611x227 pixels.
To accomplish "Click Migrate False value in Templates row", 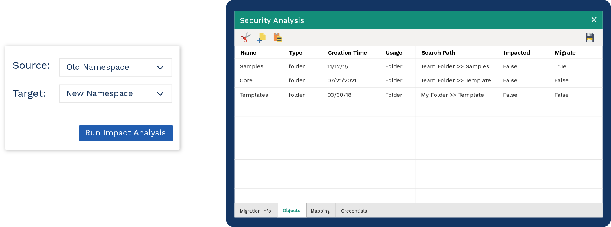I will 561,95.
